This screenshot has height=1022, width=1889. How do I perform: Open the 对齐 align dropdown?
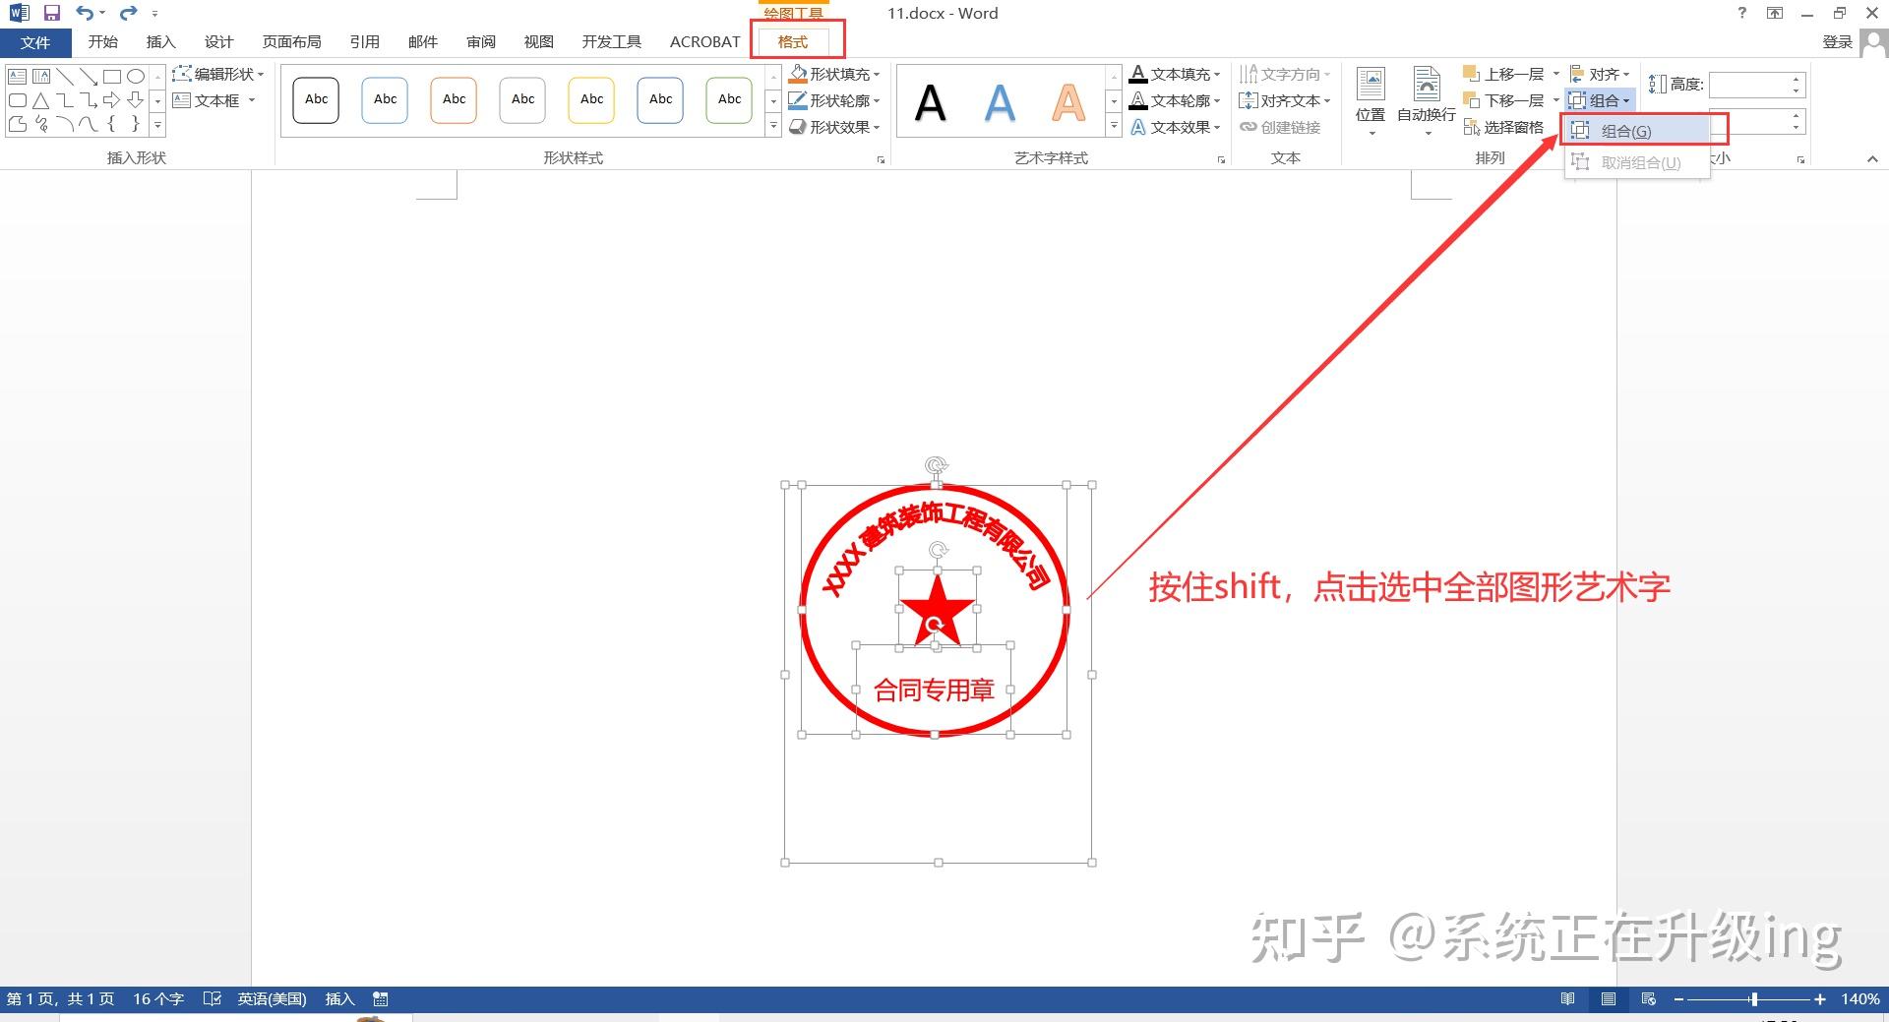1600,74
